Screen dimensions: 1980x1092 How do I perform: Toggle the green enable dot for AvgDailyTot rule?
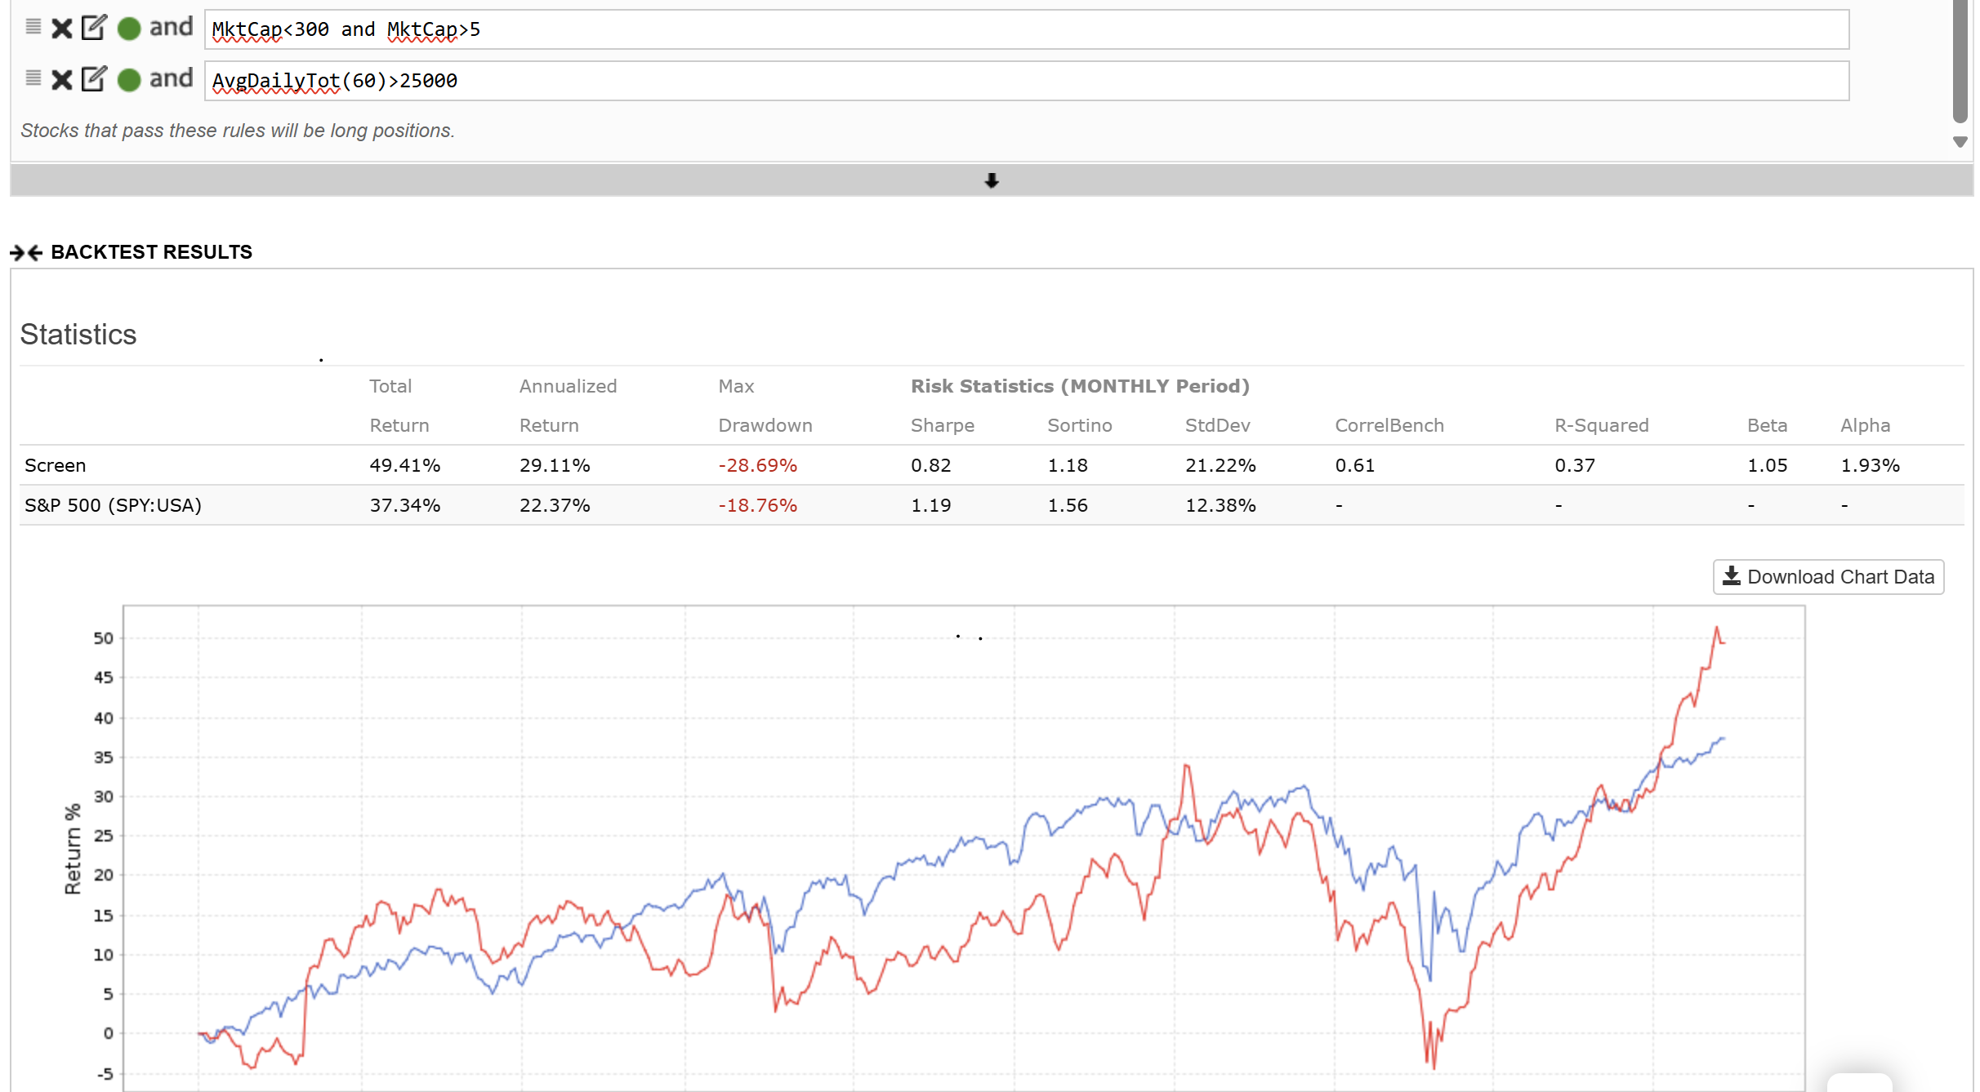(x=129, y=80)
